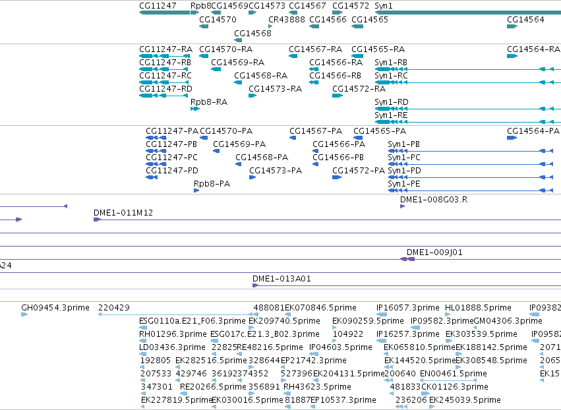
Task: Select the 220429 EST label
Action: pyautogui.click(x=114, y=308)
